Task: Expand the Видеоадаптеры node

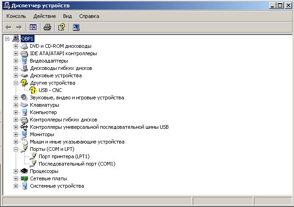Action: pos(16,61)
